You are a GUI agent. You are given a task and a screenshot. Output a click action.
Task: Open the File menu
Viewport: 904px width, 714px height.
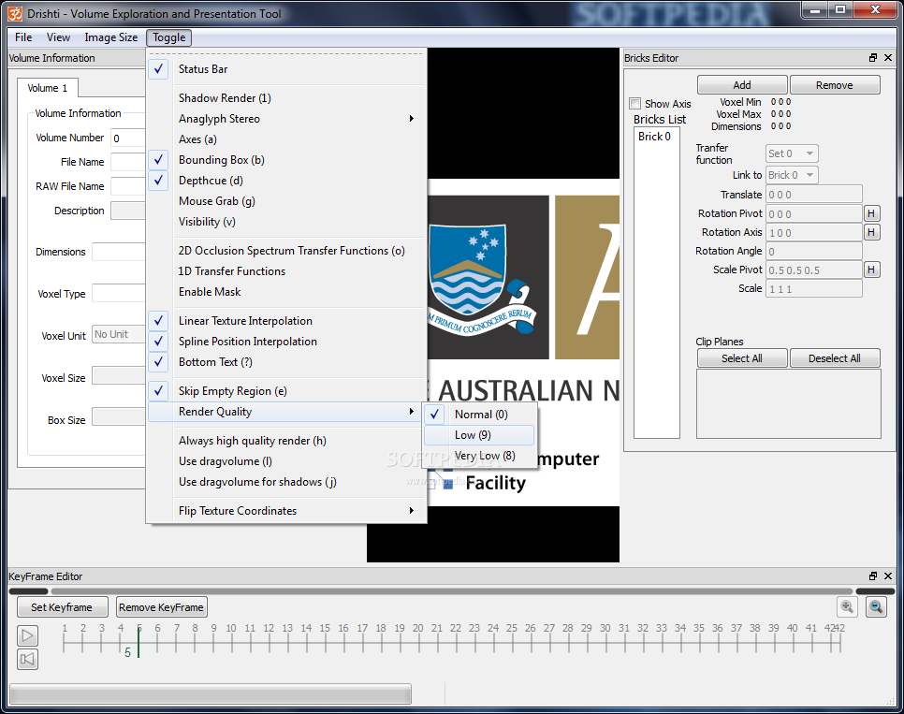pos(23,37)
